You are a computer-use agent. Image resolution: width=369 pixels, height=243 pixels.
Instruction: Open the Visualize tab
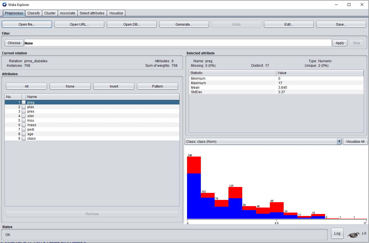pyautogui.click(x=116, y=13)
